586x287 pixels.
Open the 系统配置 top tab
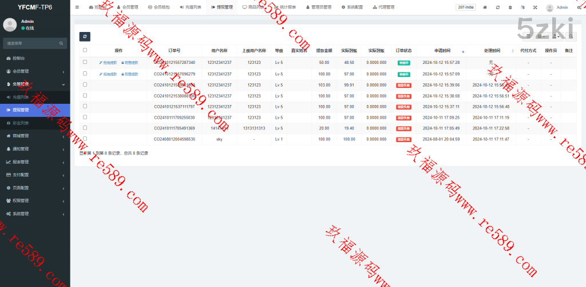pos(352,7)
